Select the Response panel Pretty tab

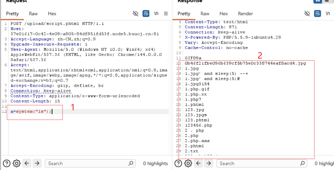tap(184, 14)
